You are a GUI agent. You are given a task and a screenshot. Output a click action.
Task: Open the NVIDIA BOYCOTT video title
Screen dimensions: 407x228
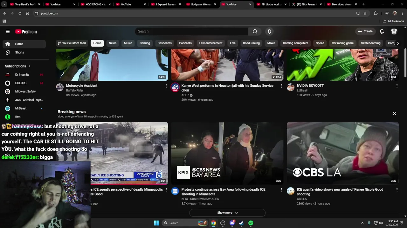click(310, 86)
